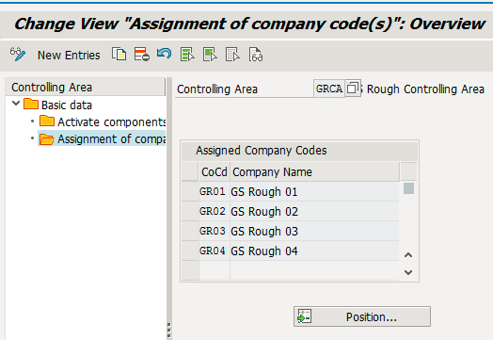The height and width of the screenshot is (340, 493).
Task: Select row selector for GR04
Action: 190,251
